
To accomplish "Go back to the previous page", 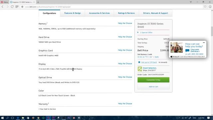I will point(3,7).
